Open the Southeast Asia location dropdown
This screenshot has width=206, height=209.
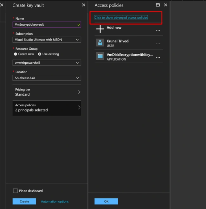47,78
